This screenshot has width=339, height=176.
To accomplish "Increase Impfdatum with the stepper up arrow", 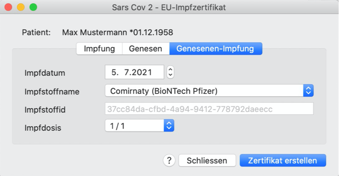I will pos(170,70).
